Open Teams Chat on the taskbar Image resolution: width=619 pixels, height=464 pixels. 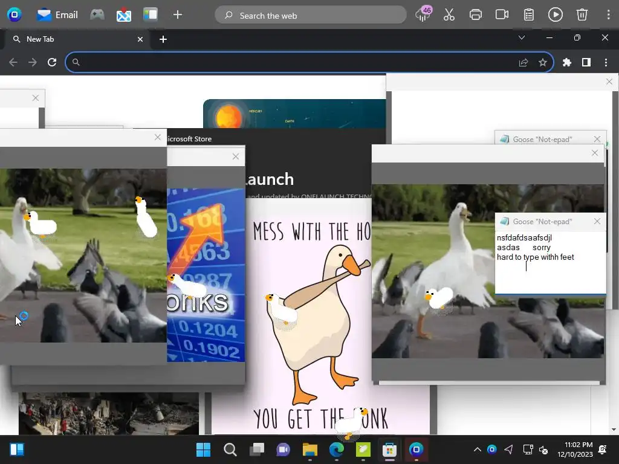click(283, 449)
